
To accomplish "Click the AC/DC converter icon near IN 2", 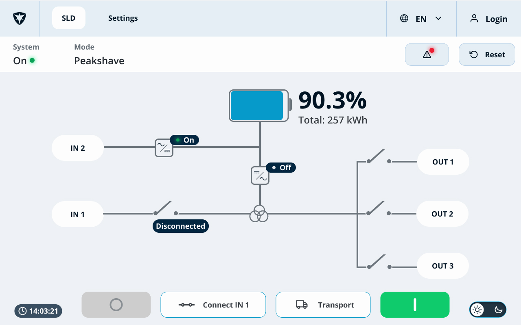I will pos(164,148).
